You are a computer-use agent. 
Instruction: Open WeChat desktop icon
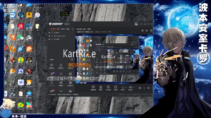pos(21,39)
